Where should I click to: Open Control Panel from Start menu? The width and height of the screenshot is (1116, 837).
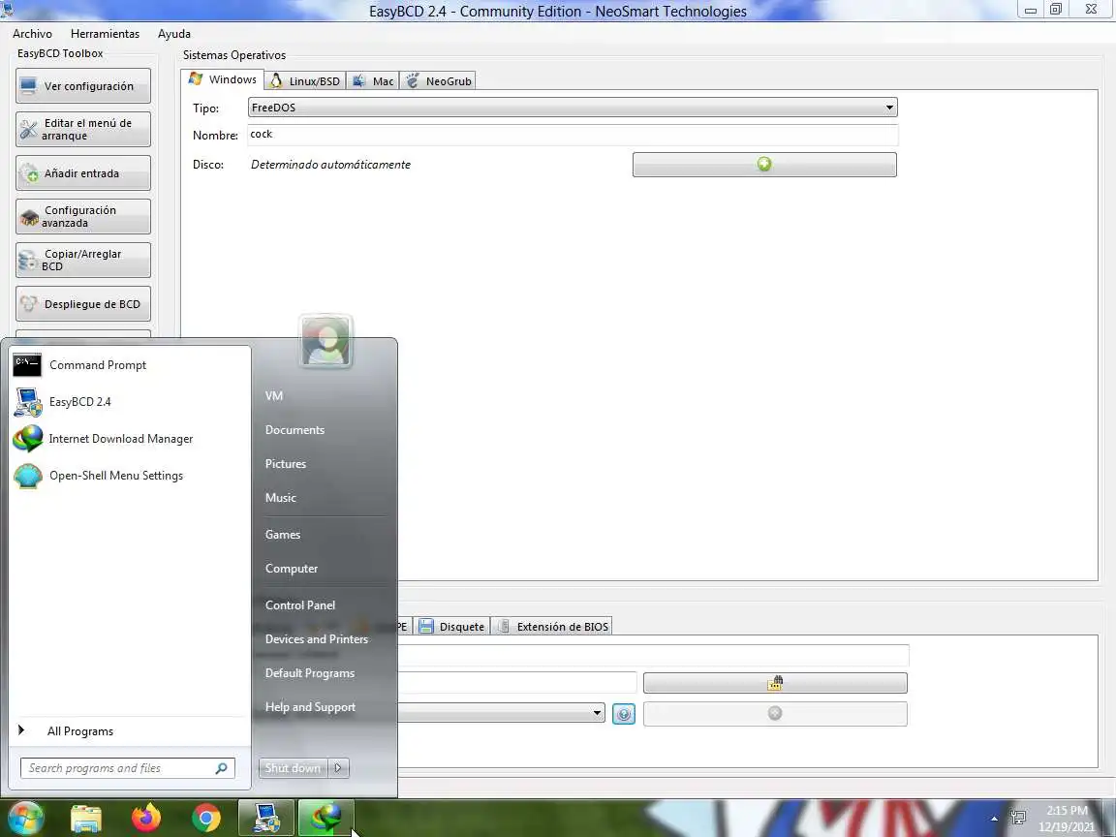pos(299,604)
